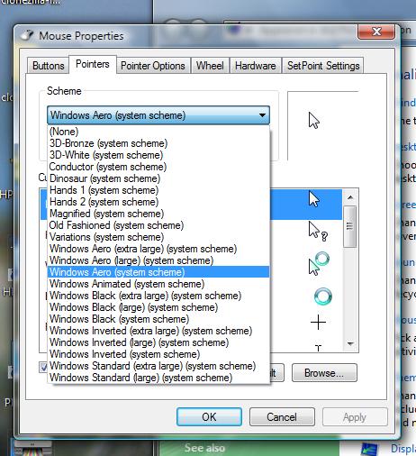Choose Windows Black (large) scheme
The width and height of the screenshot is (416, 456).
(x=158, y=307)
